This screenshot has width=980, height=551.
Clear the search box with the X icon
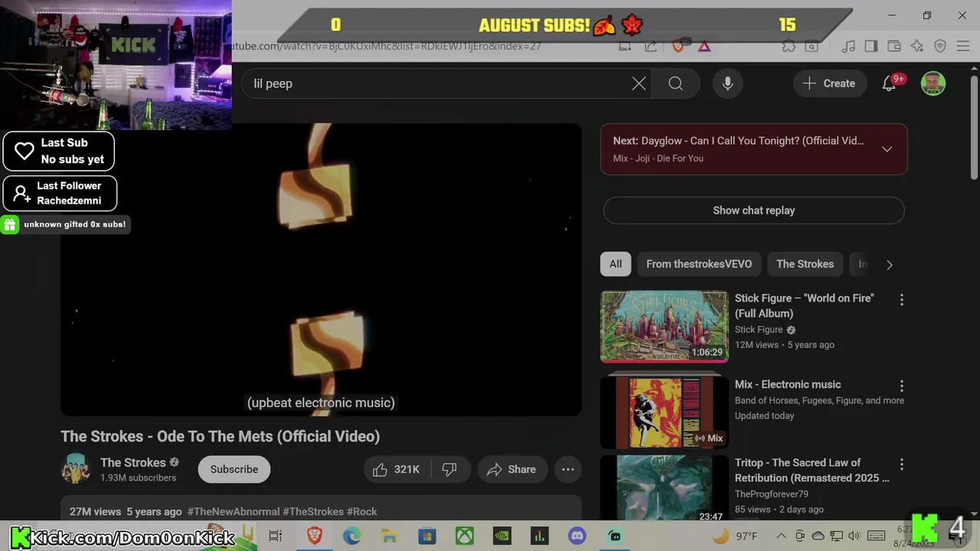(x=639, y=83)
